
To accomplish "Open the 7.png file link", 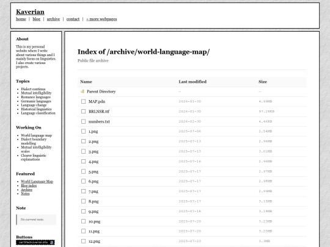I will pos(94,192).
